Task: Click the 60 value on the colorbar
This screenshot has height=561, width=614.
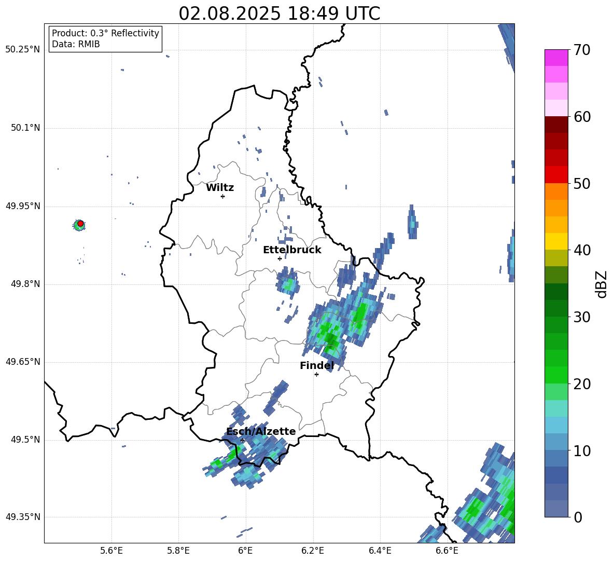Action: pos(582,117)
